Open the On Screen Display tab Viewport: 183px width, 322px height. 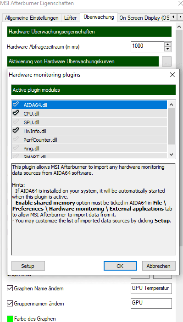coord(144,18)
